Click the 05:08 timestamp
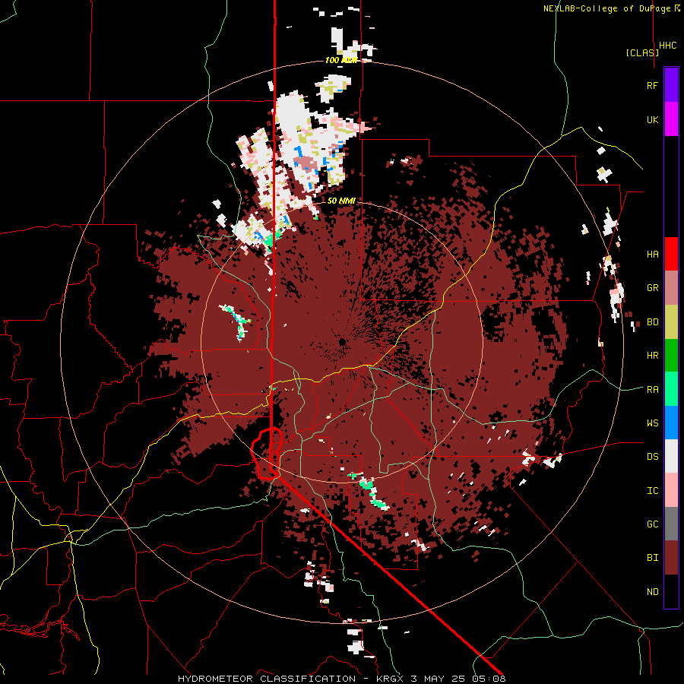Screen dimensions: 684x684 point(490,679)
